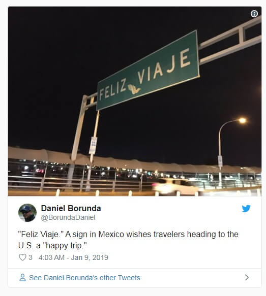Click Daniel Borunda's profile avatar
This screenshot has height=296, width=266.
(27, 213)
